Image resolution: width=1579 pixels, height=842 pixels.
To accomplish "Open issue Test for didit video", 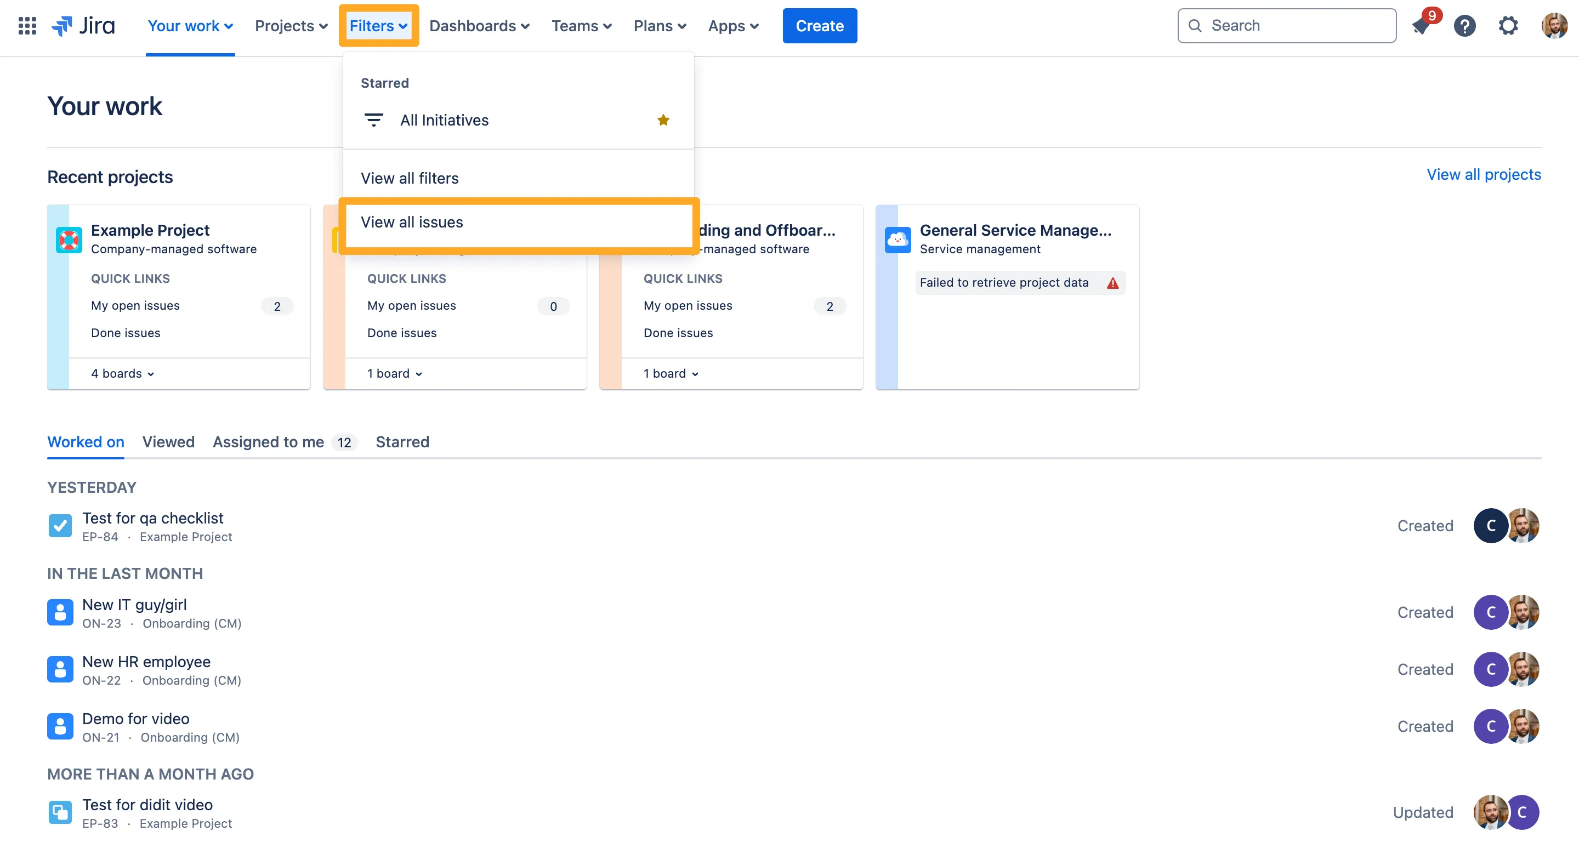I will click(147, 805).
